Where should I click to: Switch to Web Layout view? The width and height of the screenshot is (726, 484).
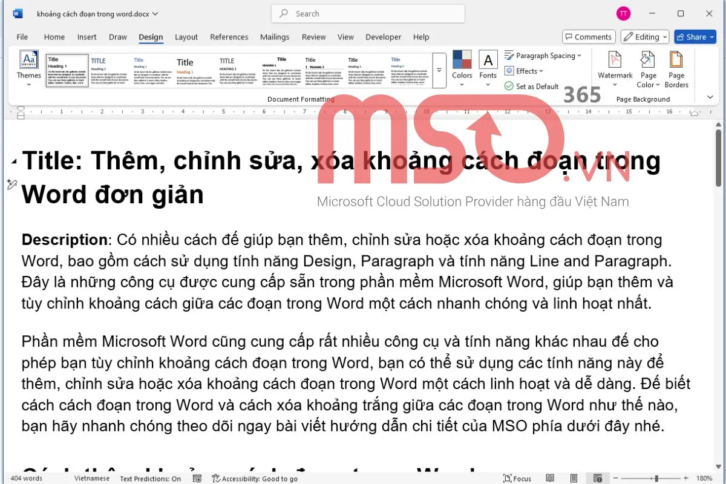click(598, 479)
